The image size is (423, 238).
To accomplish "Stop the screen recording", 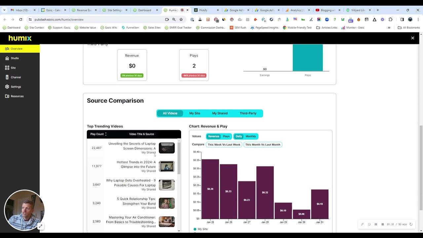I will (x=383, y=224).
